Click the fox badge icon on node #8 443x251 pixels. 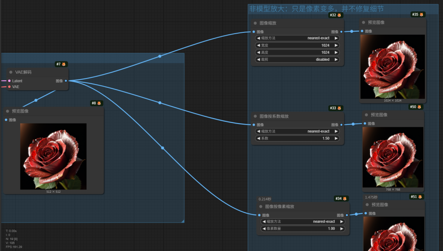point(99,103)
